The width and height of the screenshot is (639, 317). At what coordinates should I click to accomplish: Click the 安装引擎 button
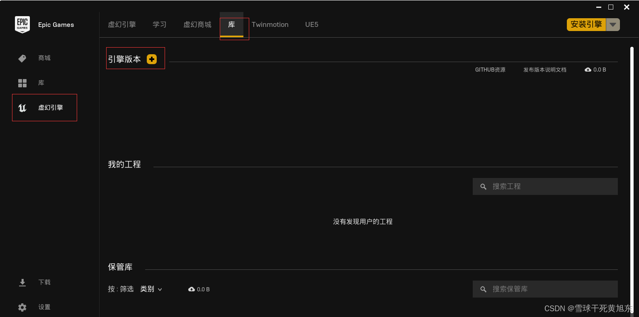click(586, 25)
